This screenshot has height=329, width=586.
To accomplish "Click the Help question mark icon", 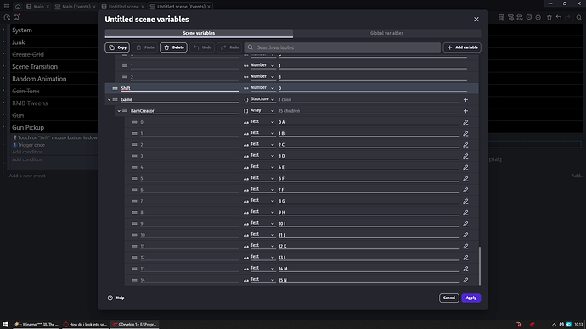I will tap(110, 298).
